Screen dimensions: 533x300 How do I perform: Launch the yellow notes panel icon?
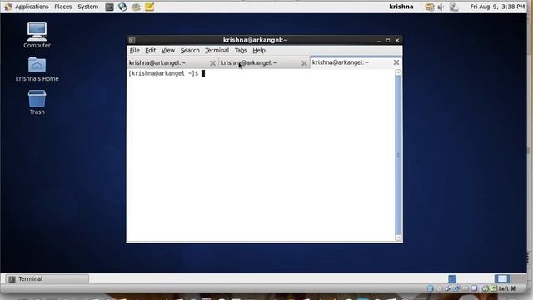pyautogui.click(x=149, y=7)
